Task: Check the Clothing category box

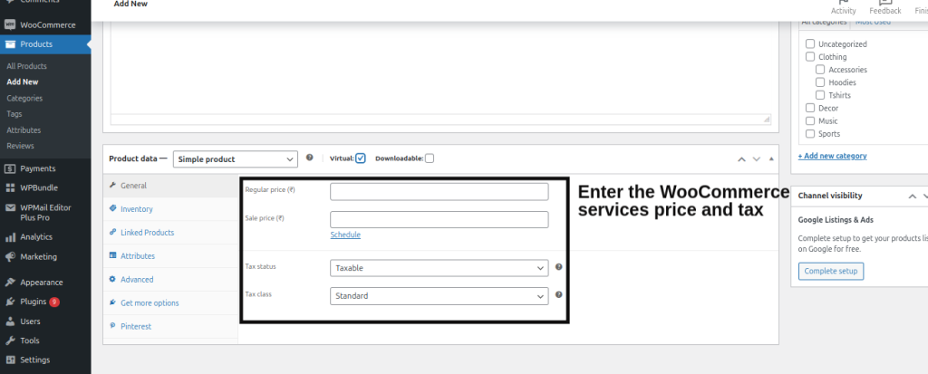Action: (x=810, y=57)
